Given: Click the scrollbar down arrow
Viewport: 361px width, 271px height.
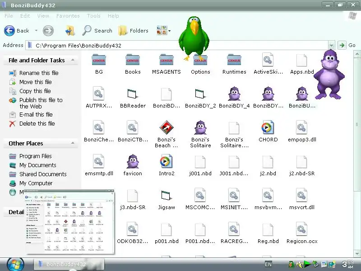Looking at the screenshot, I should point(357,253).
